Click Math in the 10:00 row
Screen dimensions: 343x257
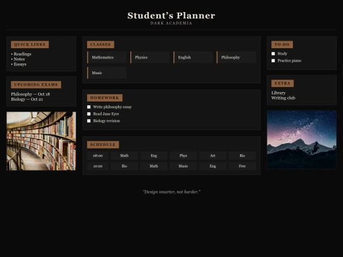coord(154,166)
